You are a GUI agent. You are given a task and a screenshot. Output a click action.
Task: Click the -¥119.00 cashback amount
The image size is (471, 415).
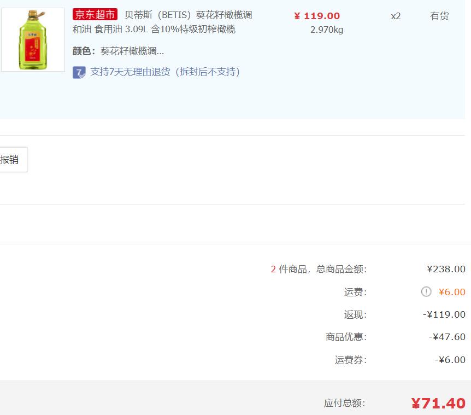[x=444, y=314]
